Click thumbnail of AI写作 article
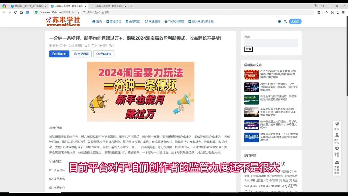 click(251, 87)
